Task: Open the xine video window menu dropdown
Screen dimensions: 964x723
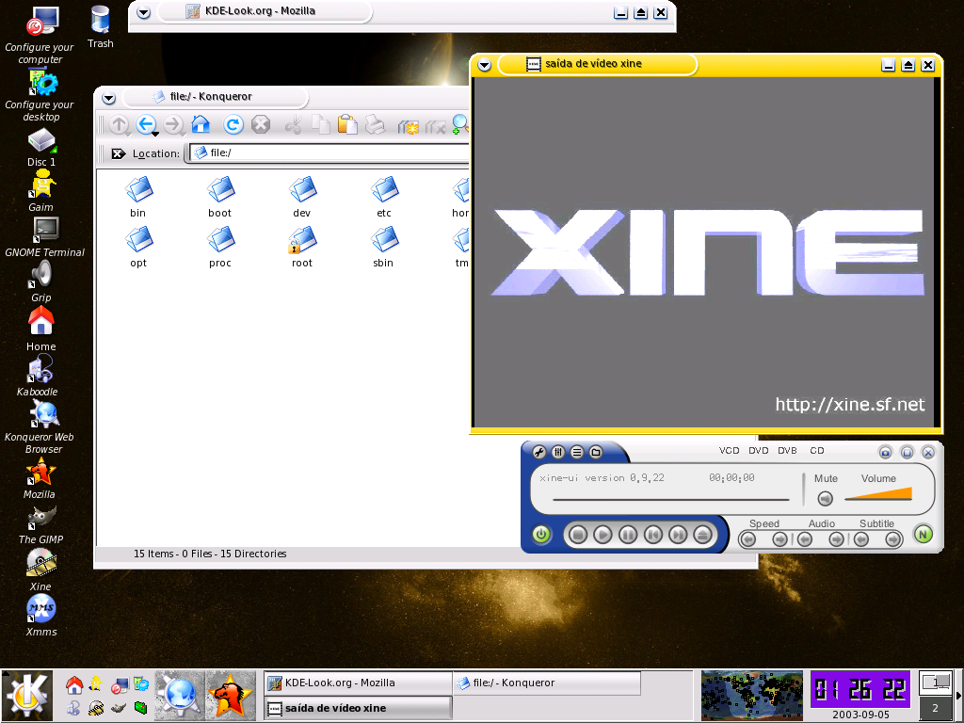Action: tap(485, 65)
